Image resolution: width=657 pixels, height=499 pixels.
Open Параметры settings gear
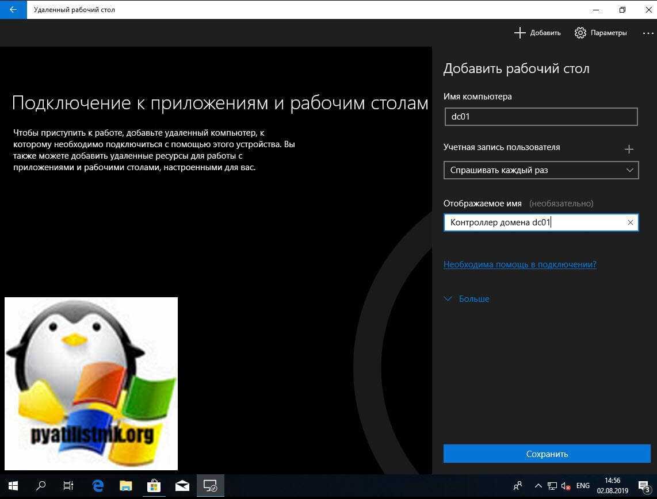(x=601, y=33)
